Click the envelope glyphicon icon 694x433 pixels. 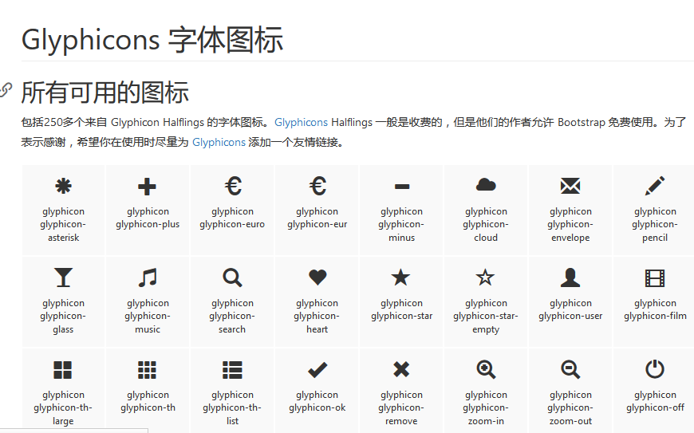pos(570,186)
